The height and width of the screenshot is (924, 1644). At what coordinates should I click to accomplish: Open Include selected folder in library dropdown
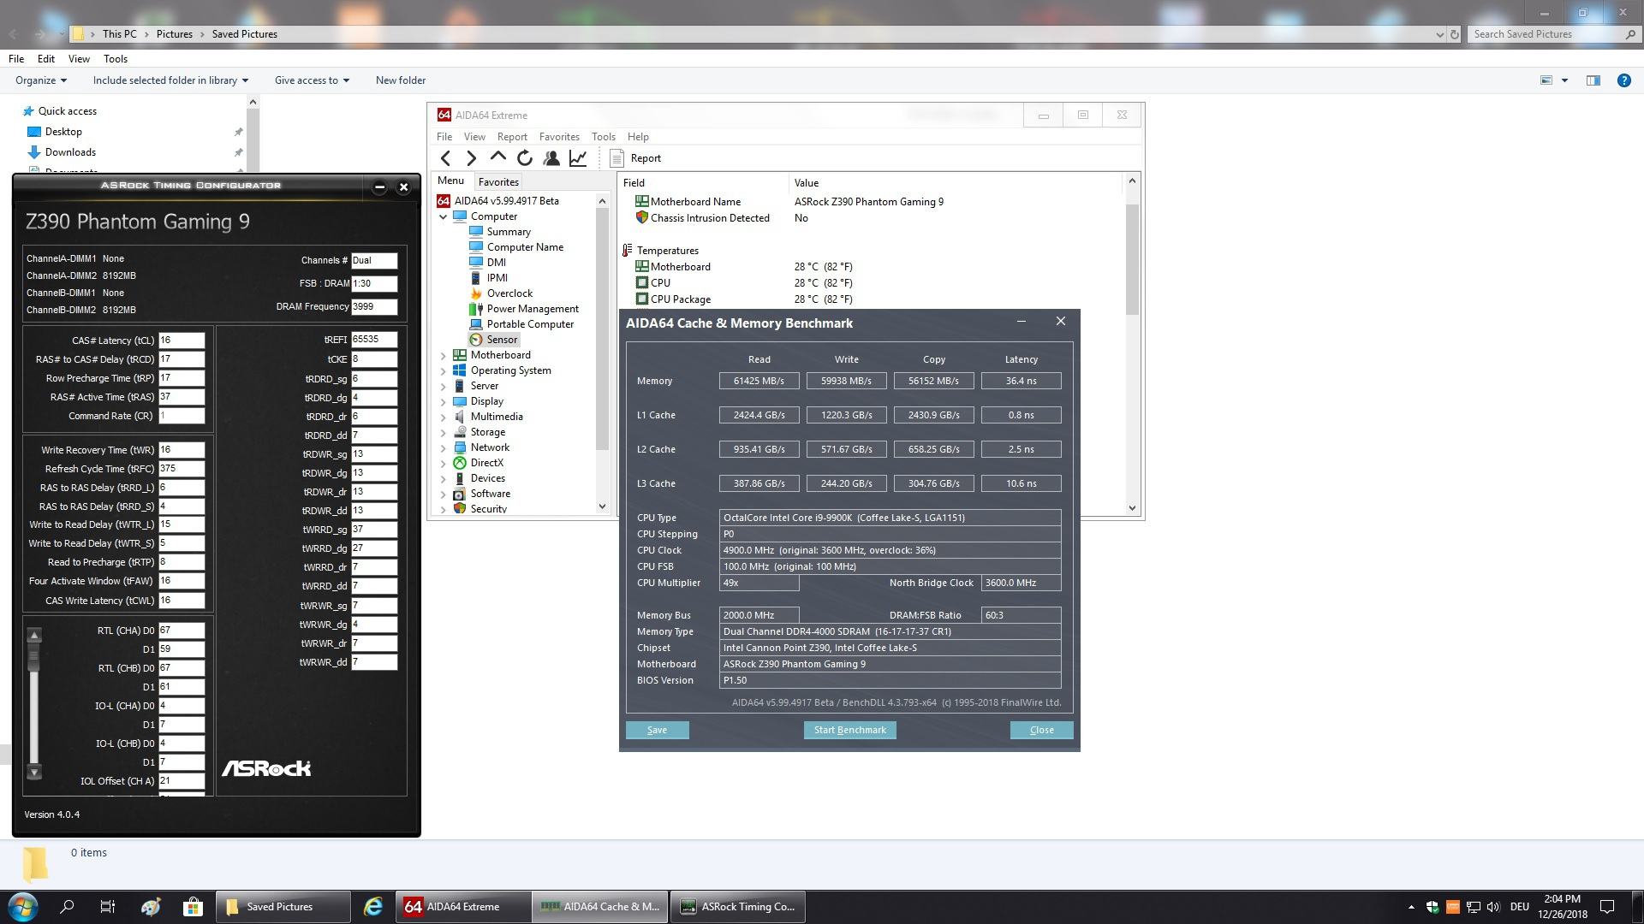(x=170, y=80)
